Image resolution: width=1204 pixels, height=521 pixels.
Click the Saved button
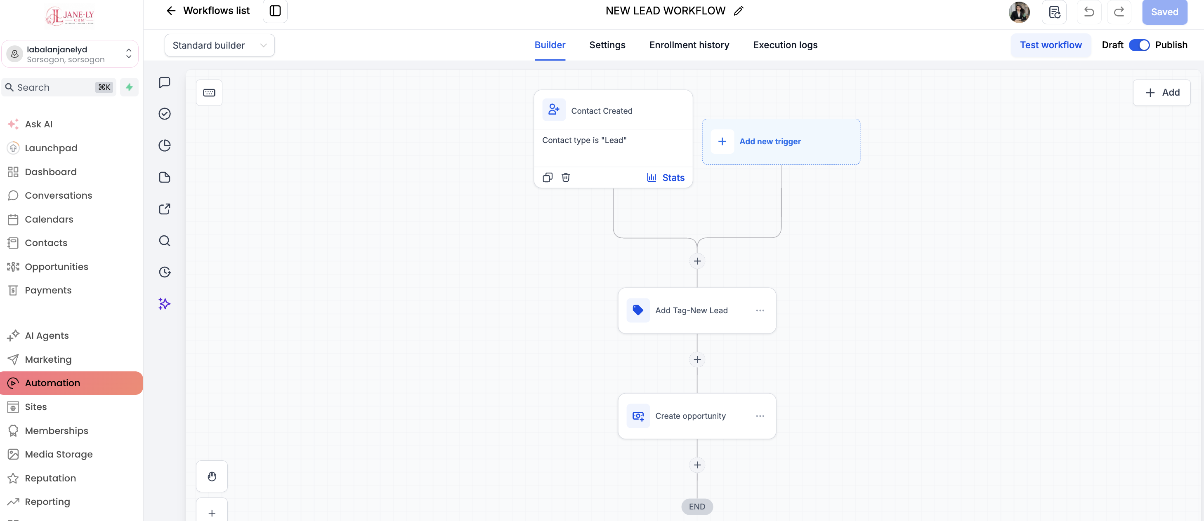[x=1164, y=12]
